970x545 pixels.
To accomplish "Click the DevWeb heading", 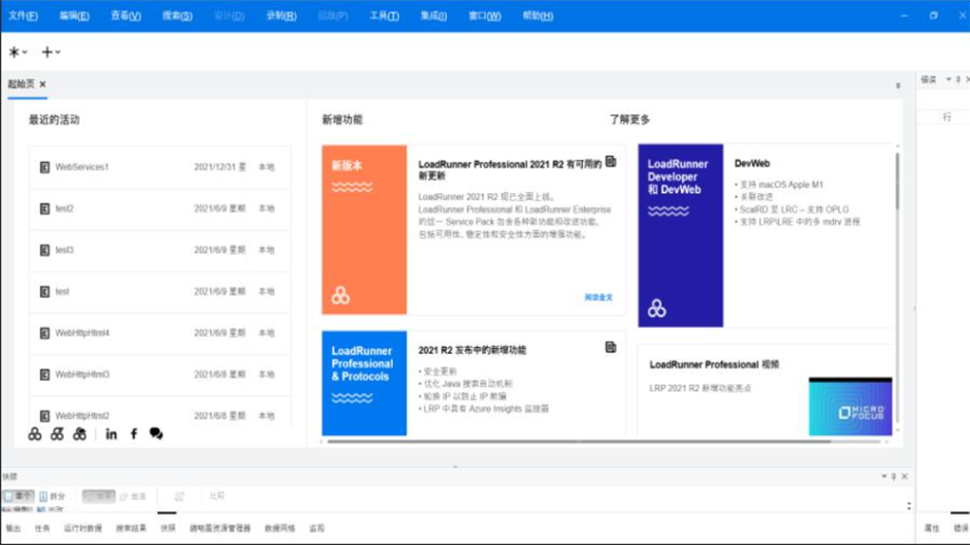I will [x=753, y=163].
